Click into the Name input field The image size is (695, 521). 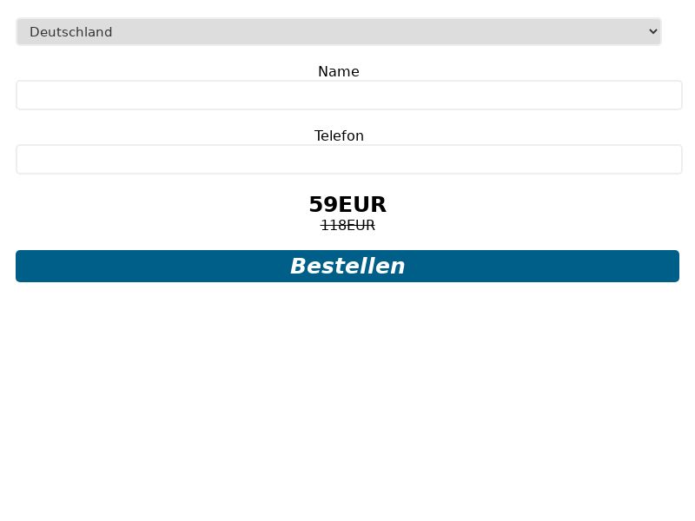click(348, 96)
